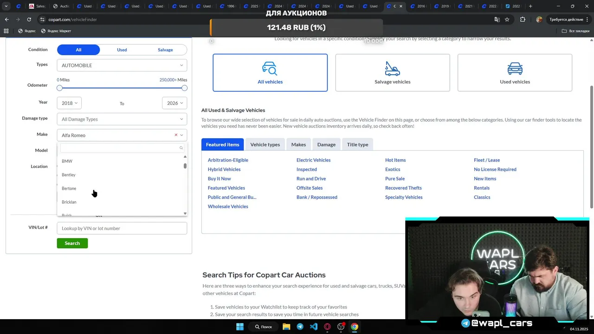Switch to the Makes tab
The image size is (594, 334).
click(298, 144)
